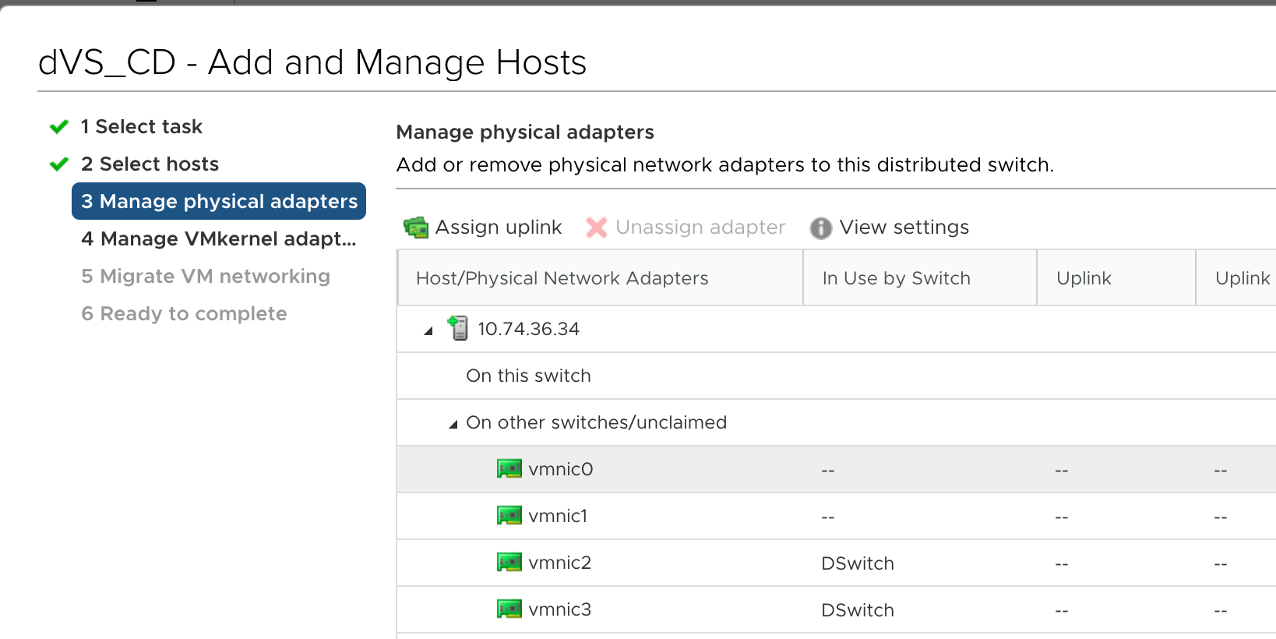
Task: Open step 4 Manage VMkernel adapters
Action: click(x=219, y=238)
